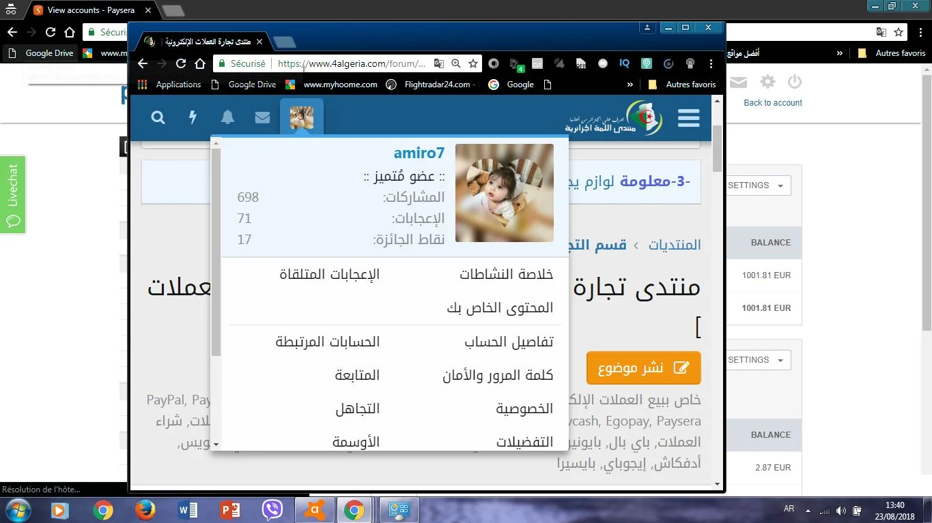Open the notifications bell icon
932x523 pixels.
tap(227, 118)
